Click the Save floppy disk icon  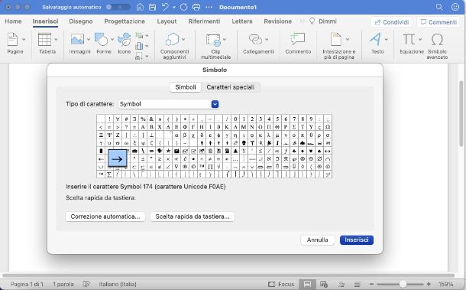[x=153, y=7]
